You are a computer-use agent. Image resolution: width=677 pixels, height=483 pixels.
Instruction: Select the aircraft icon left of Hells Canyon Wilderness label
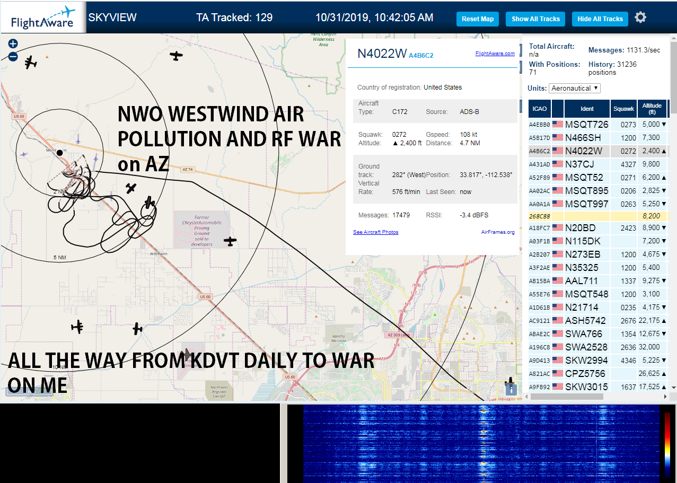pyautogui.click(x=176, y=55)
